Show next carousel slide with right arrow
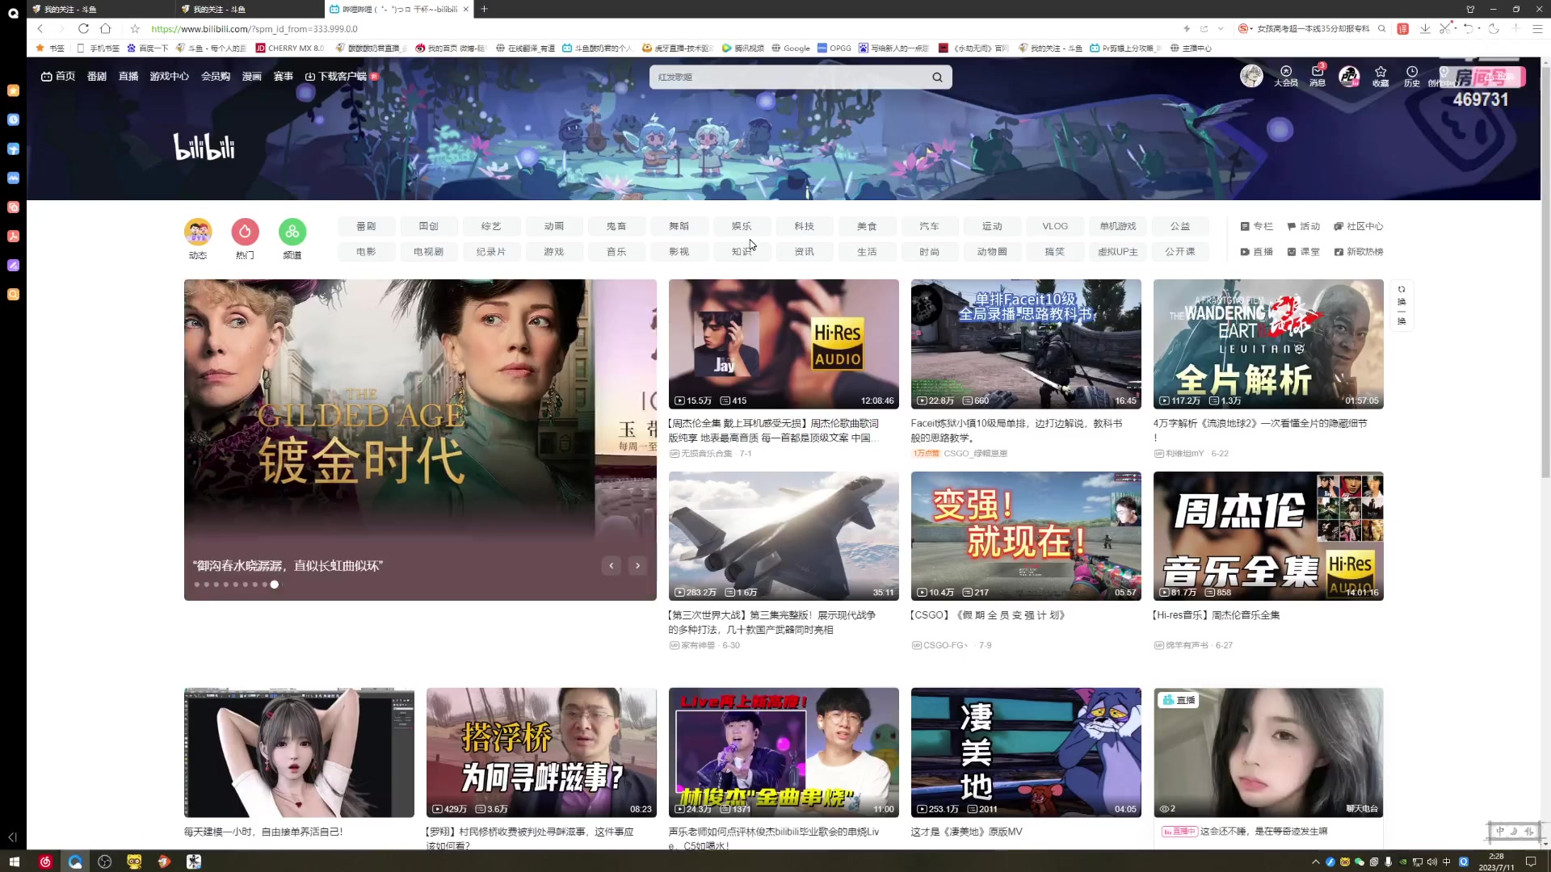 click(x=637, y=566)
